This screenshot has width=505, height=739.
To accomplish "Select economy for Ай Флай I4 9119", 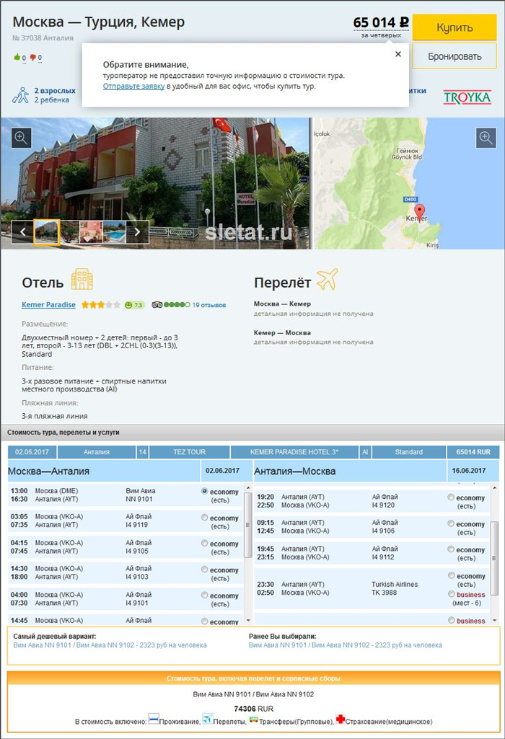I will pyautogui.click(x=204, y=518).
